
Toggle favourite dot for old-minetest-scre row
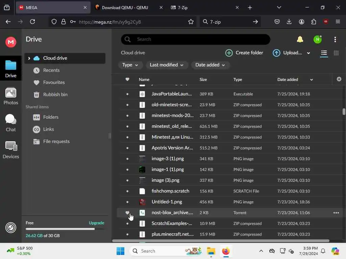127,105
